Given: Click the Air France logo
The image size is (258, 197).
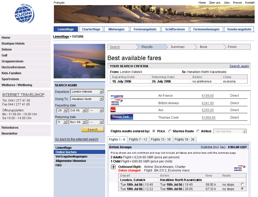Looking at the screenshot, I should 117,96.
